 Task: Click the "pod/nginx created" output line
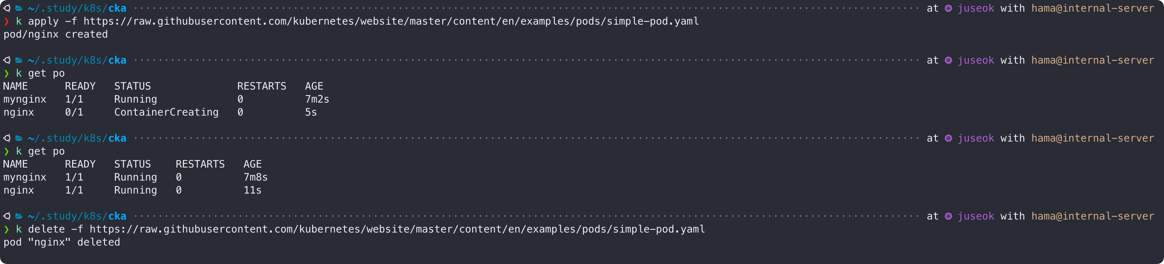point(56,34)
